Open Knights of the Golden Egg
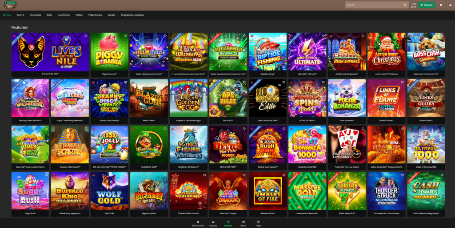Image resolution: width=455 pixels, height=228 pixels. coord(188,102)
